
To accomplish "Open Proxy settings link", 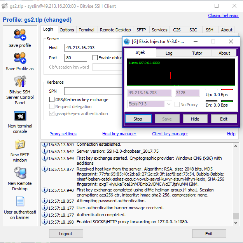I will click(63, 134).
